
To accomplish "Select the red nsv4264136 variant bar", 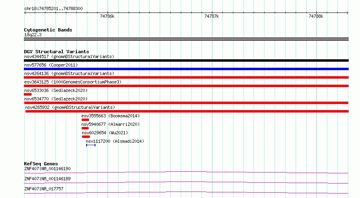I will (x=186, y=77).
